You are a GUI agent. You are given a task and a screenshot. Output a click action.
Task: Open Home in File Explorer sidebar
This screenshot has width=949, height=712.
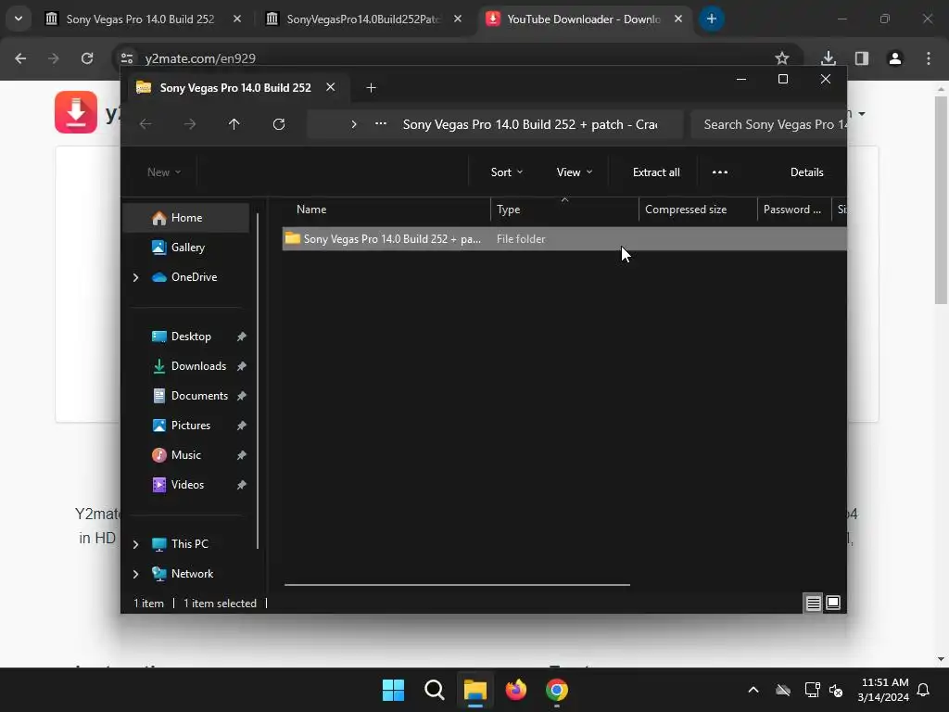(x=185, y=218)
